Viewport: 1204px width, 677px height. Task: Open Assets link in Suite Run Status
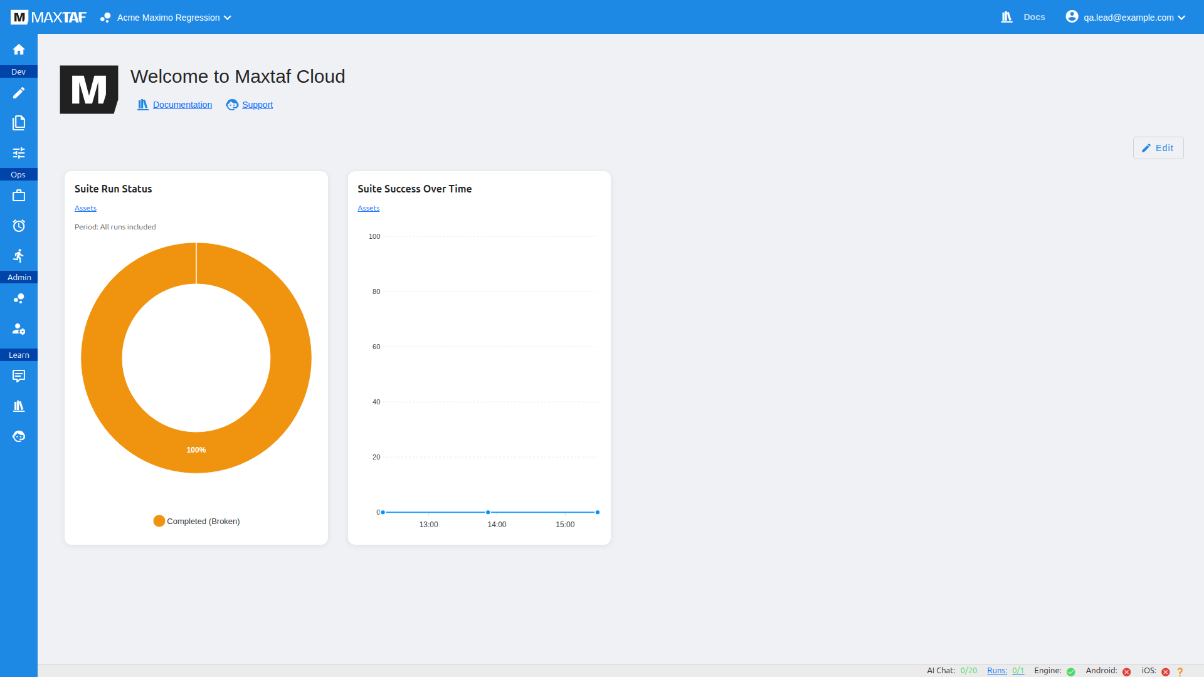pos(85,208)
